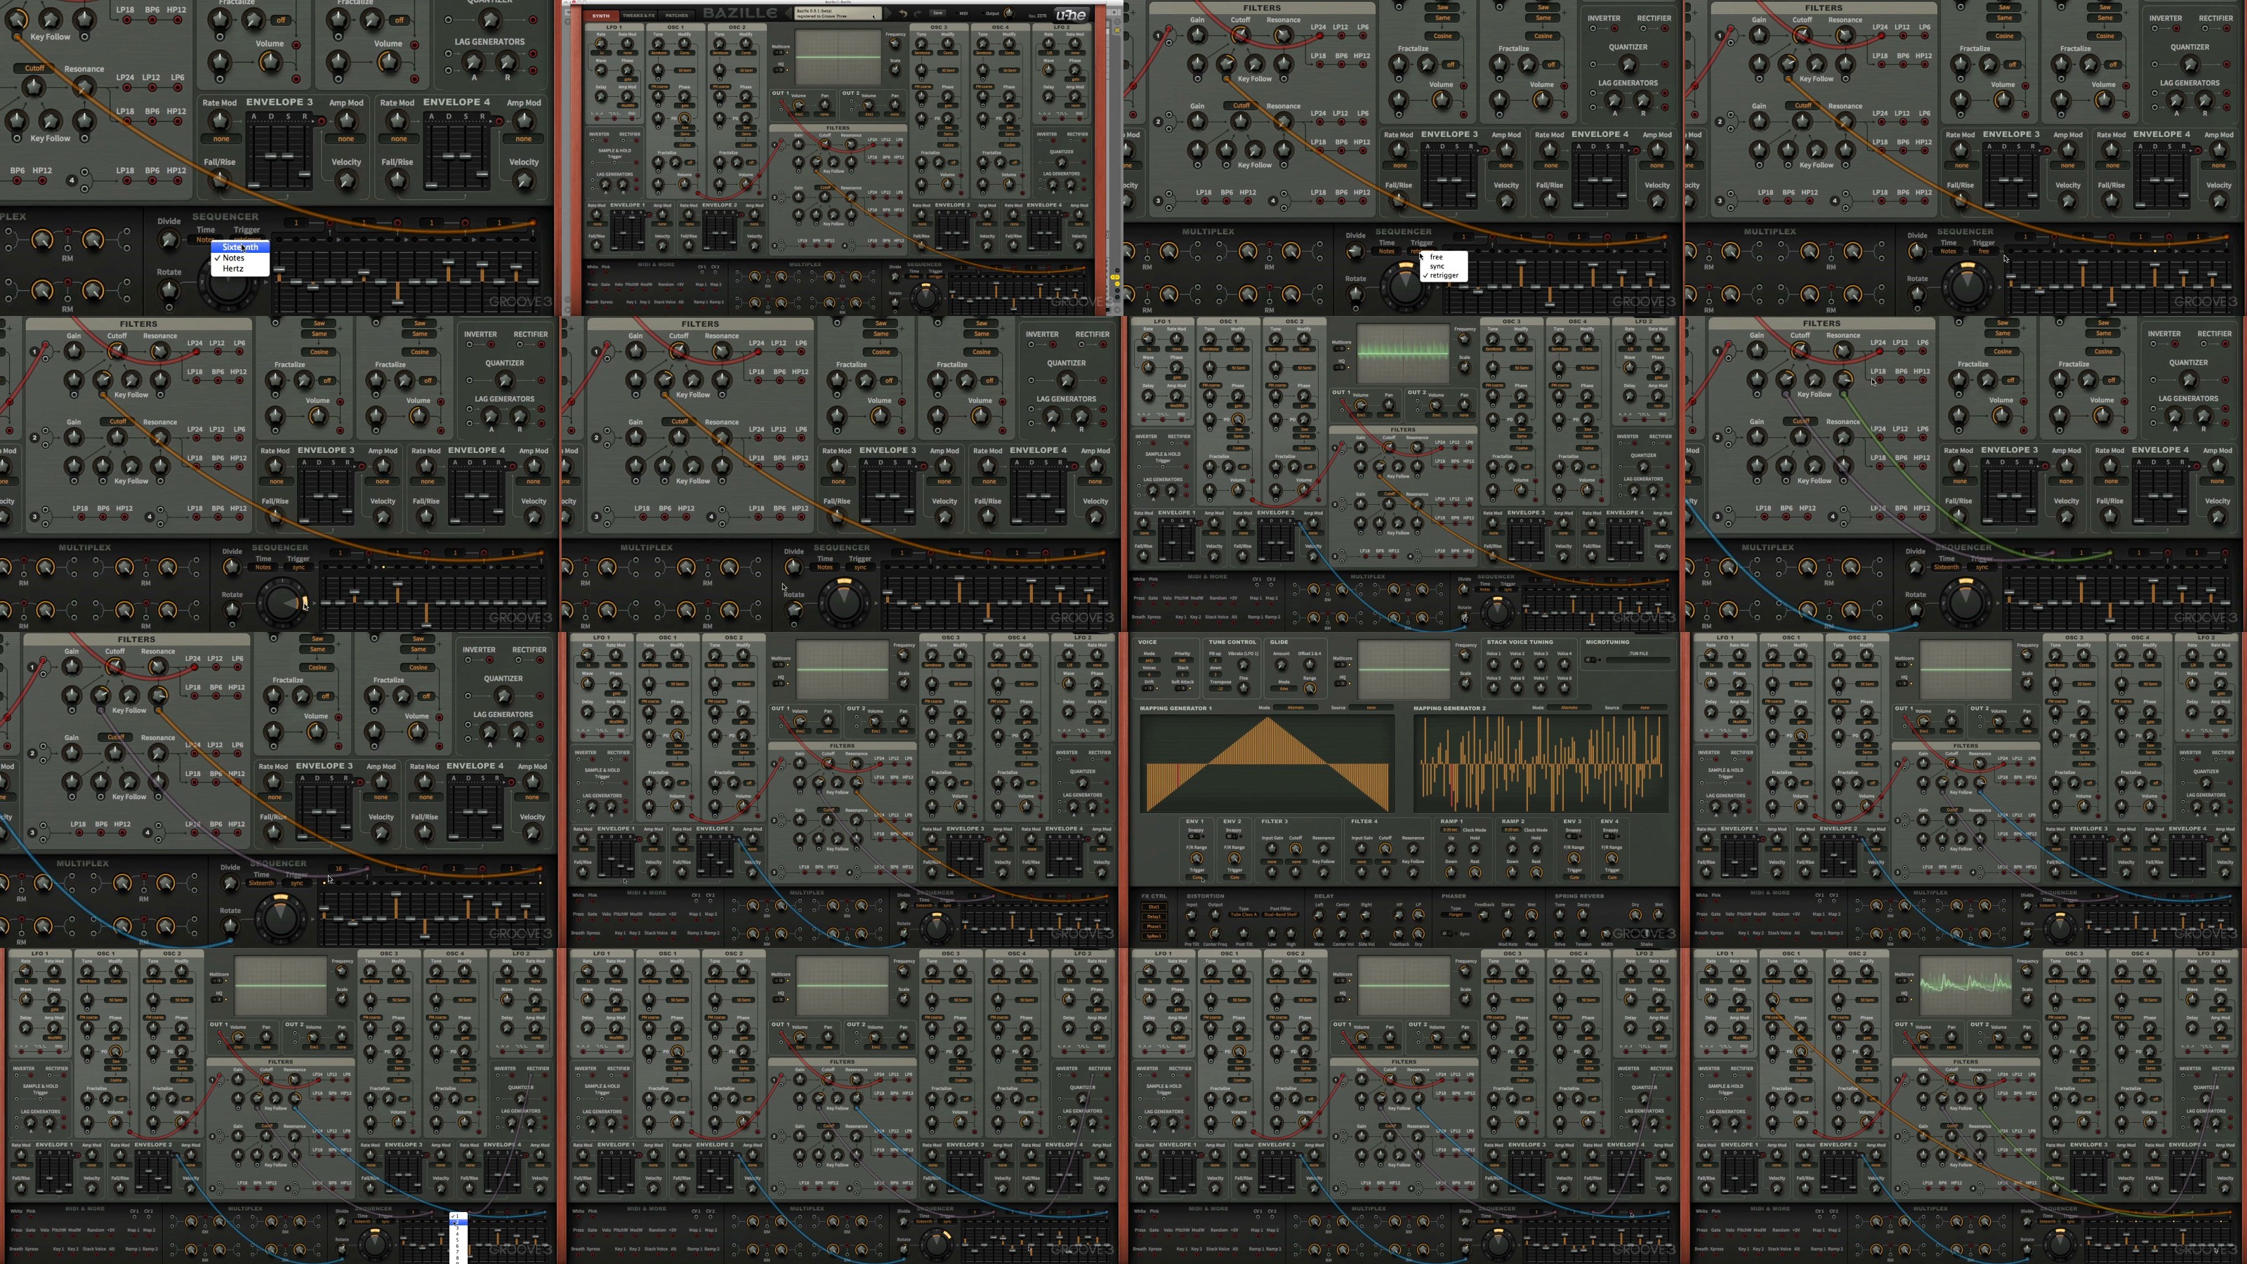This screenshot has width=2247, height=1264.
Task: Click the redo arrow in the Bazille header
Action: point(918,14)
